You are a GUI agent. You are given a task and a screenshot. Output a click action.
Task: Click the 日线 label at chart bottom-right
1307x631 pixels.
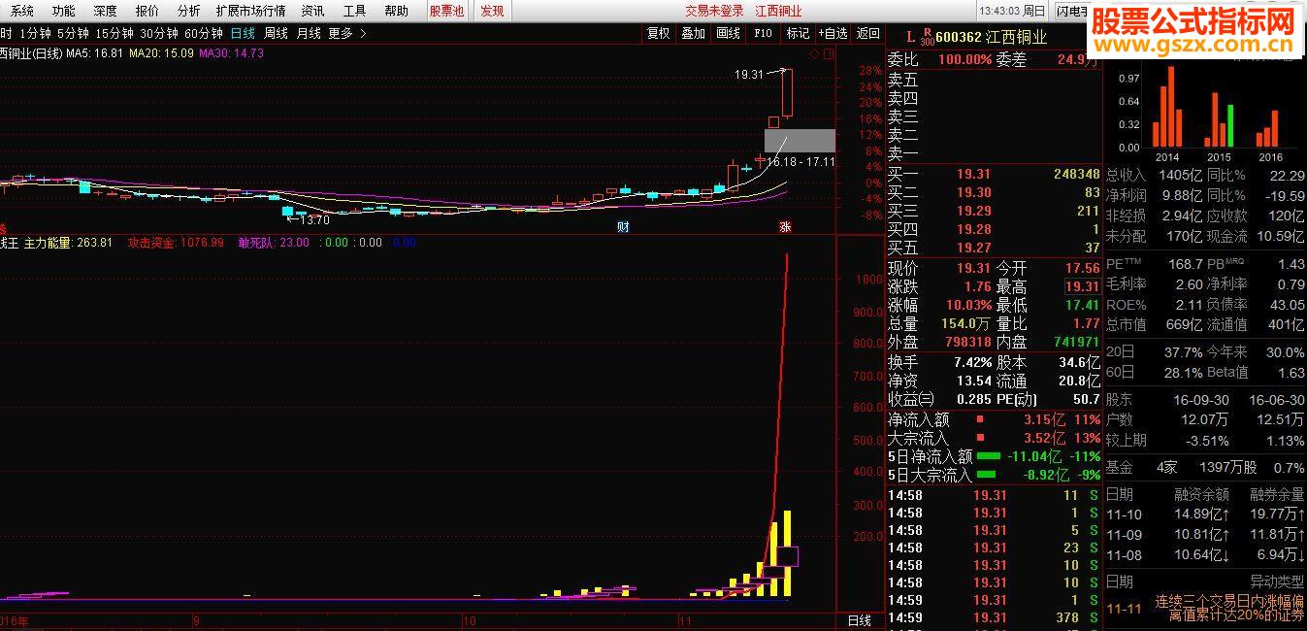pos(860,620)
